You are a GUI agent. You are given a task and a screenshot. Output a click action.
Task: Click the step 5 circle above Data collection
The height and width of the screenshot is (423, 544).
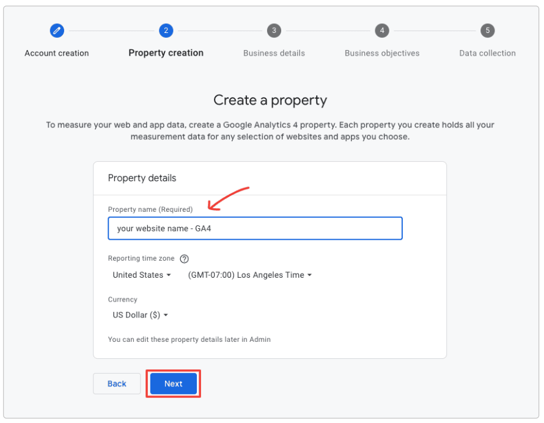coord(487,31)
